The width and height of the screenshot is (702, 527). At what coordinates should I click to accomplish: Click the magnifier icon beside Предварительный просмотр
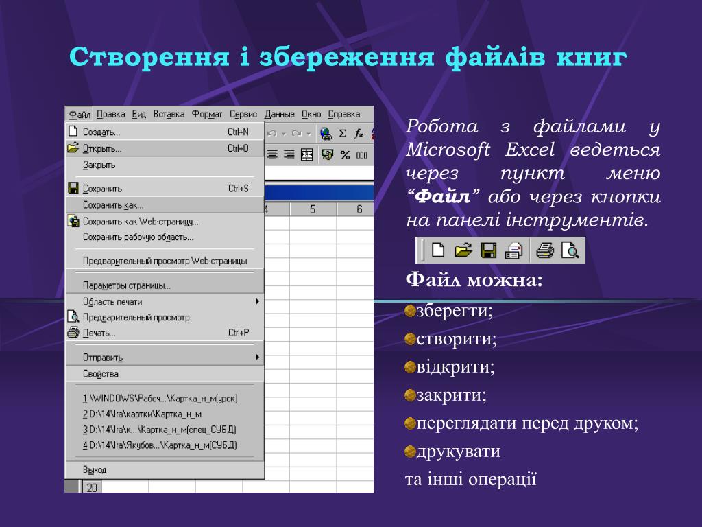pos(73,317)
